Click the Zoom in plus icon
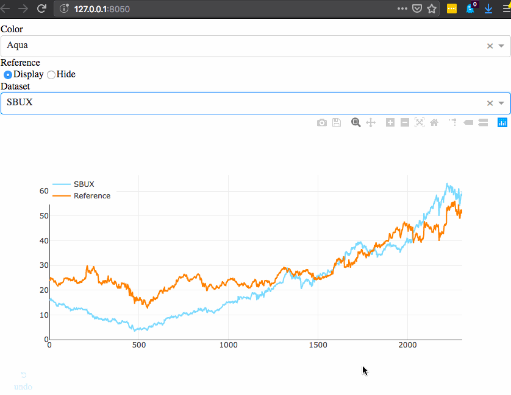This screenshot has width=511, height=395. tap(390, 123)
